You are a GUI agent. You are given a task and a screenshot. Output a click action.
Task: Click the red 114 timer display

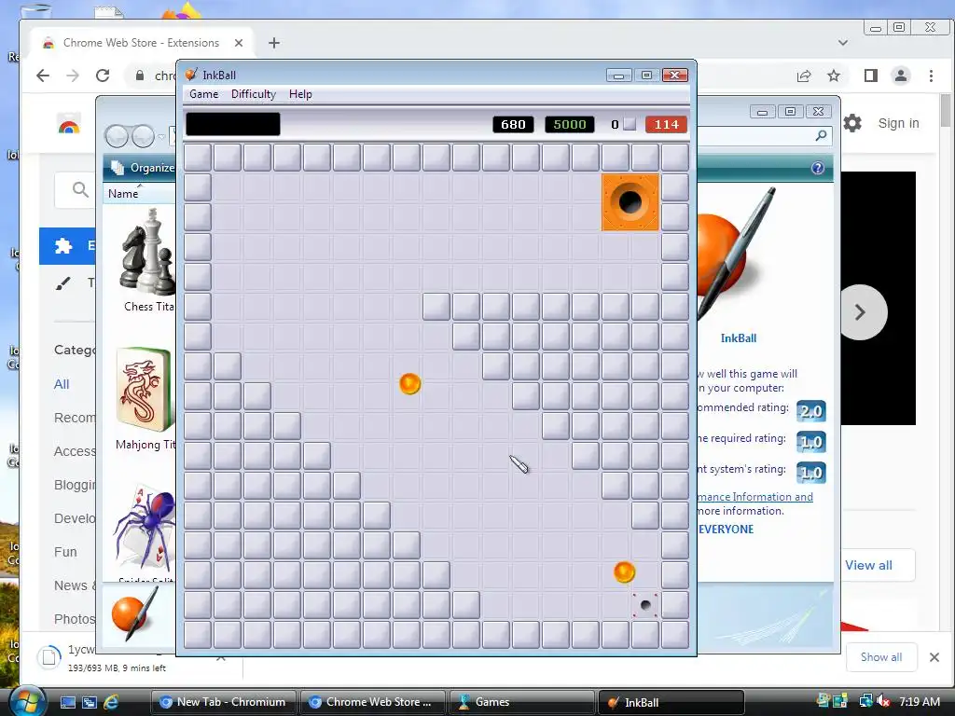click(x=666, y=124)
